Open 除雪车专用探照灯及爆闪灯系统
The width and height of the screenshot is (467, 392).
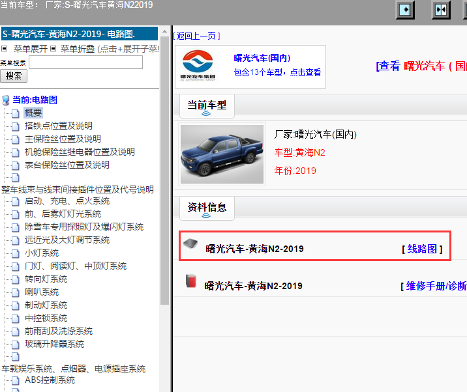pyautogui.click(x=84, y=227)
